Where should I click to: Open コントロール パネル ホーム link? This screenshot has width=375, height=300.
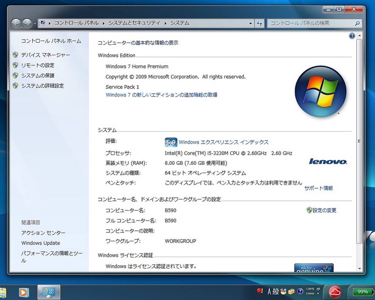51,41
